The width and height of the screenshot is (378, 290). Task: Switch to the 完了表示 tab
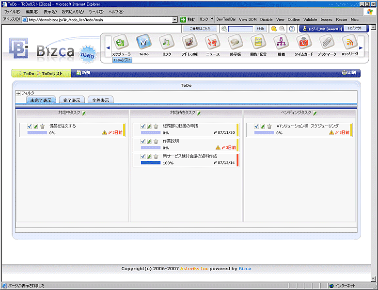72,100
